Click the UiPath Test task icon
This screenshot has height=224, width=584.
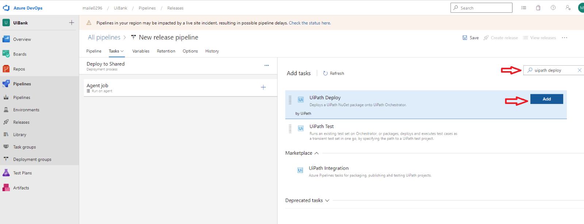301,128
